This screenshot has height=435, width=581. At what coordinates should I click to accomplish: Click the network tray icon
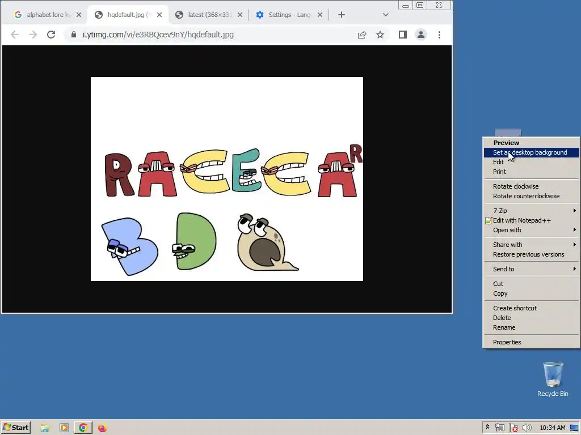pyautogui.click(x=500, y=428)
